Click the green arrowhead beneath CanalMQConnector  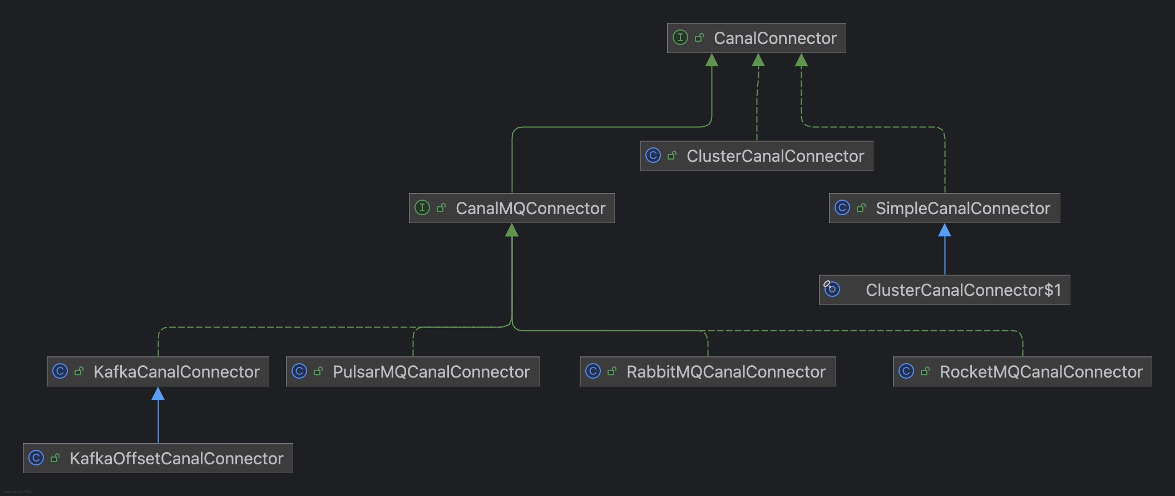[512, 230]
